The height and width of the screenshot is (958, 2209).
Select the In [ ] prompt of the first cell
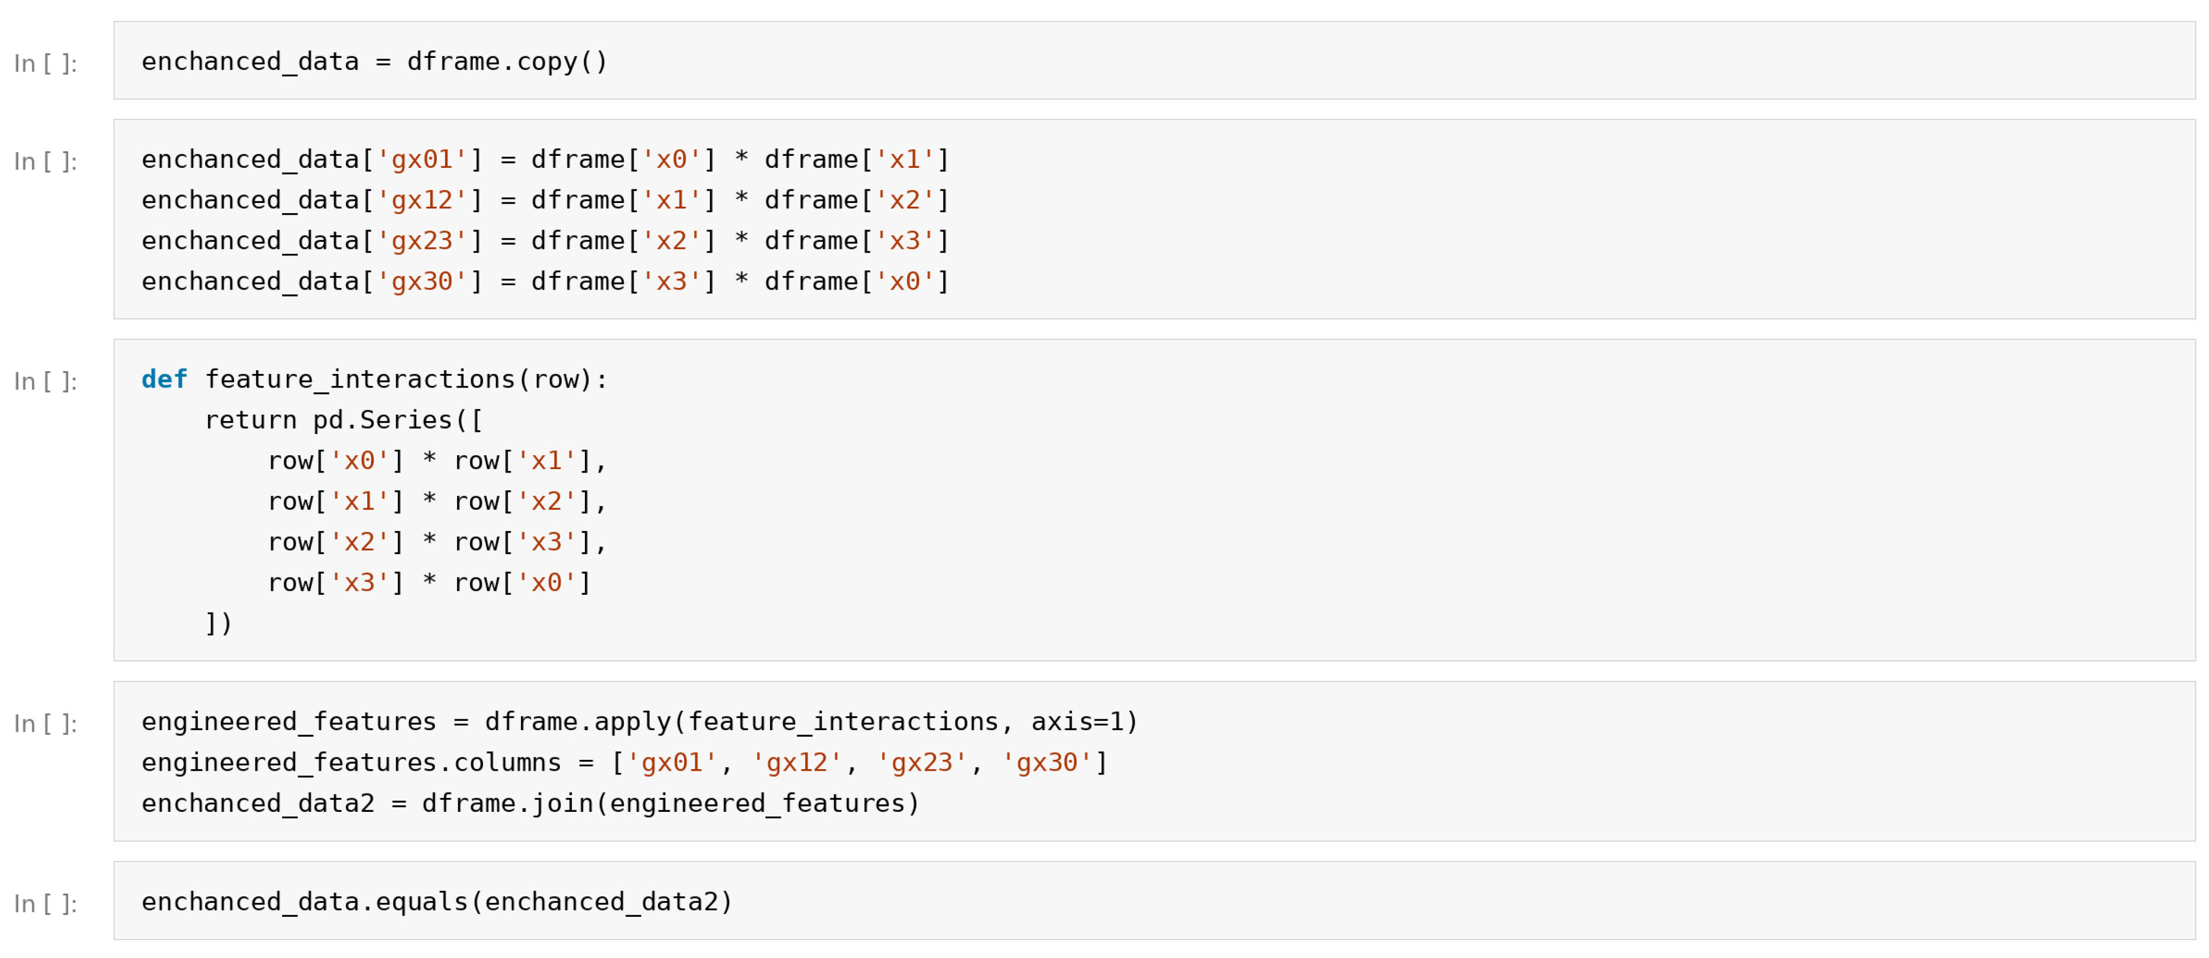point(47,63)
